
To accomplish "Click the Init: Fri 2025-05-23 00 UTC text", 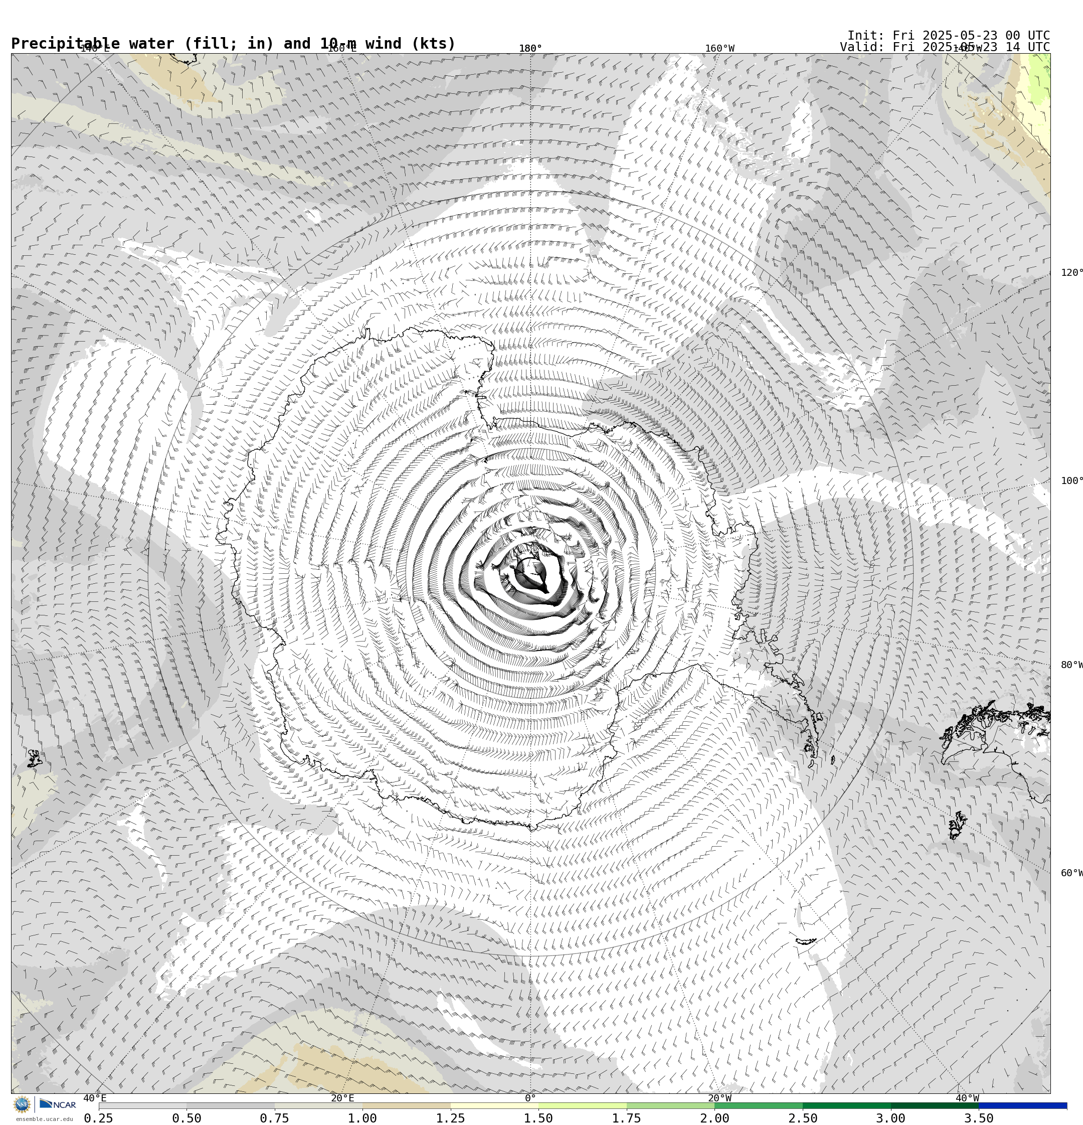I will point(949,36).
